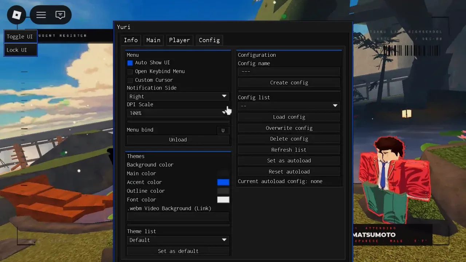Enable the Auto Show UI checkbox
This screenshot has height=262, width=466.
tap(130, 63)
